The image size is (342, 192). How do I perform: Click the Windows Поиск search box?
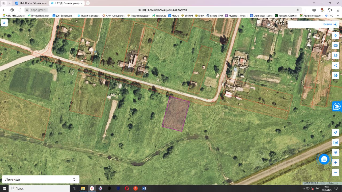coord(39,189)
